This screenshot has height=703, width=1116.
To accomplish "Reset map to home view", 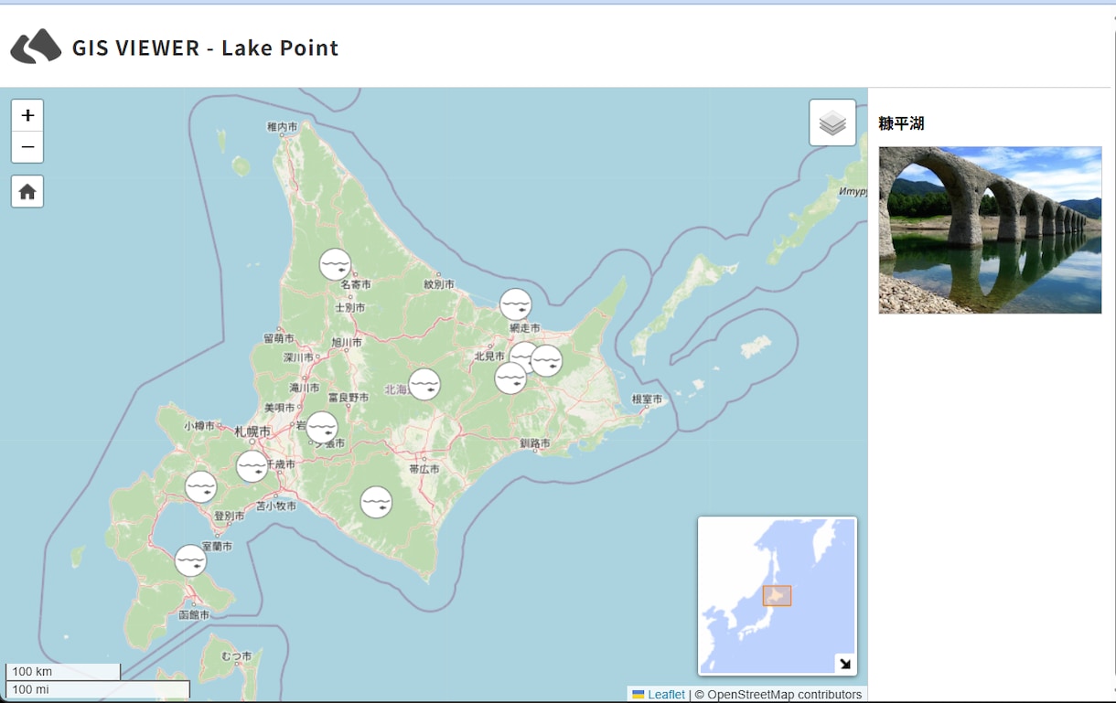I will pyautogui.click(x=27, y=191).
